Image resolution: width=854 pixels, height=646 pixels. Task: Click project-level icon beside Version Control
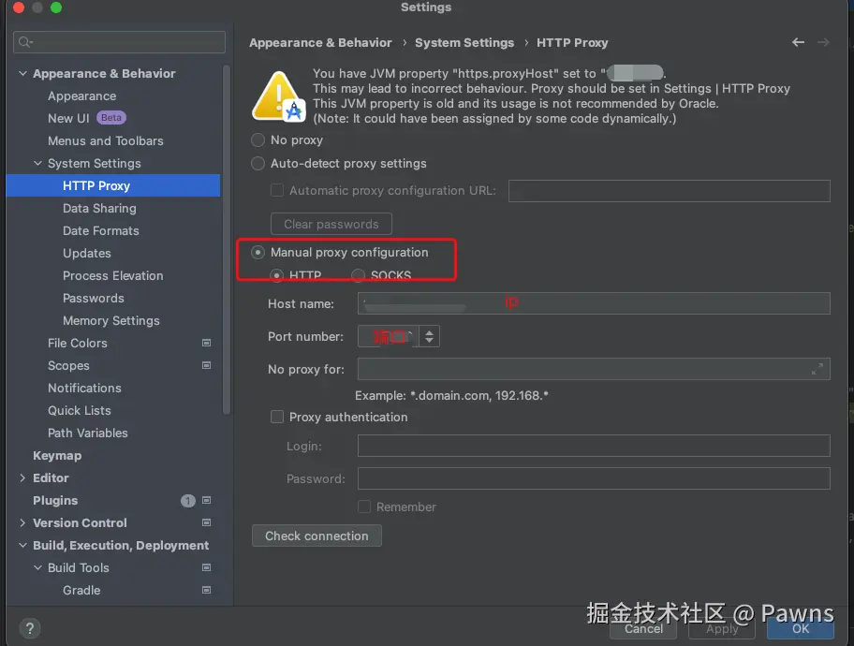pos(206,522)
